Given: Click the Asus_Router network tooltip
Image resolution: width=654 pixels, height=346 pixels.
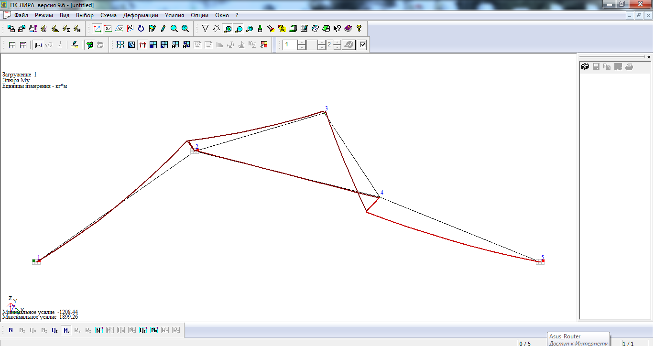Looking at the screenshot, I should [578, 339].
